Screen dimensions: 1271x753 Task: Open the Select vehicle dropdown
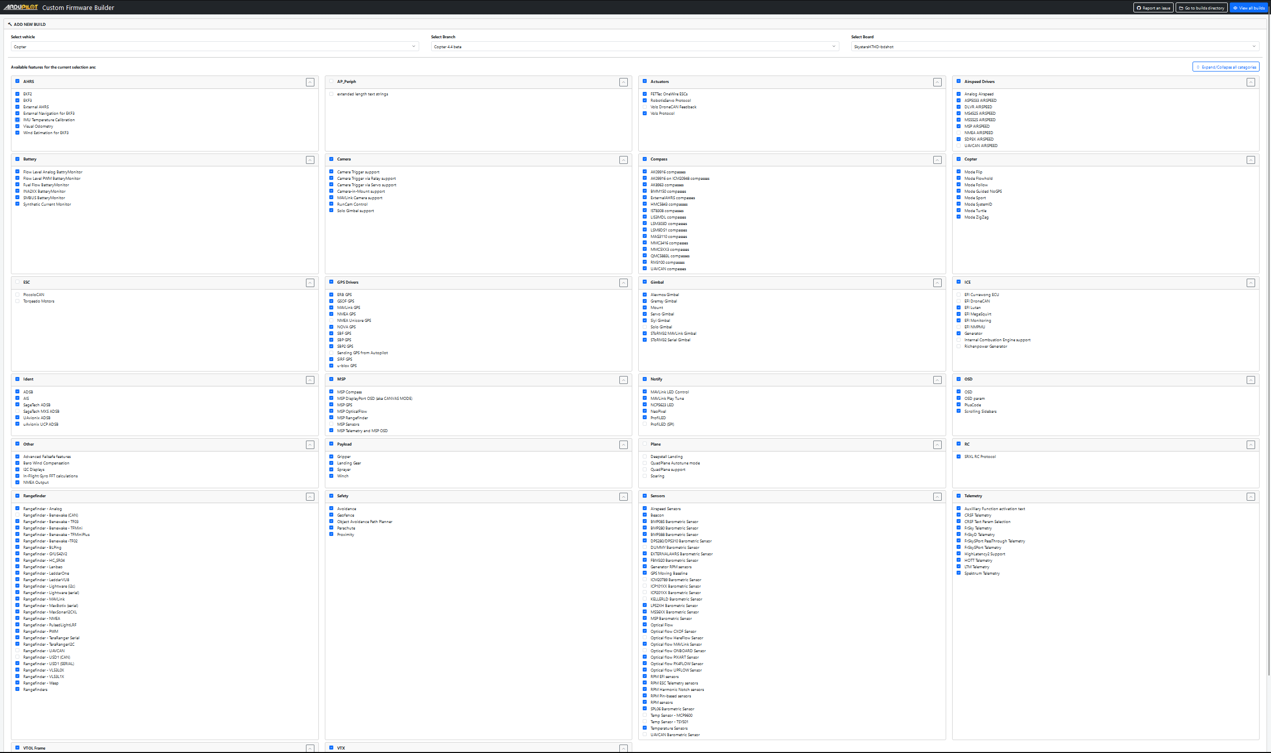[215, 47]
